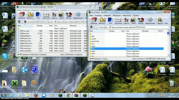Click Мастер icon in minecraft.jar window
Viewport: 179px width, 100px height.
141,21
